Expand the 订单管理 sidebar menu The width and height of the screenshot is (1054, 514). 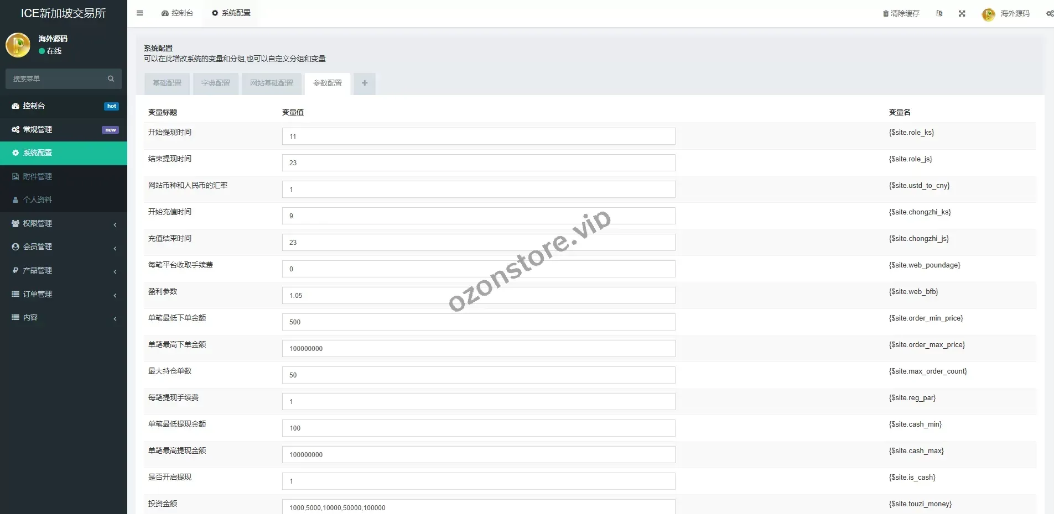coord(64,294)
